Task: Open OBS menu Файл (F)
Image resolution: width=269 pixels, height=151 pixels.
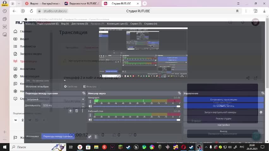Action: (x=30, y=24)
